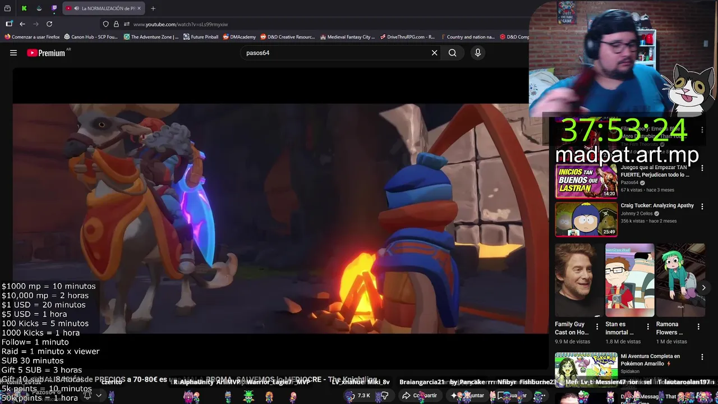This screenshot has width=718, height=404.
Task: Open Craig Tucker: Analyzing Apathy title
Action: point(657,205)
